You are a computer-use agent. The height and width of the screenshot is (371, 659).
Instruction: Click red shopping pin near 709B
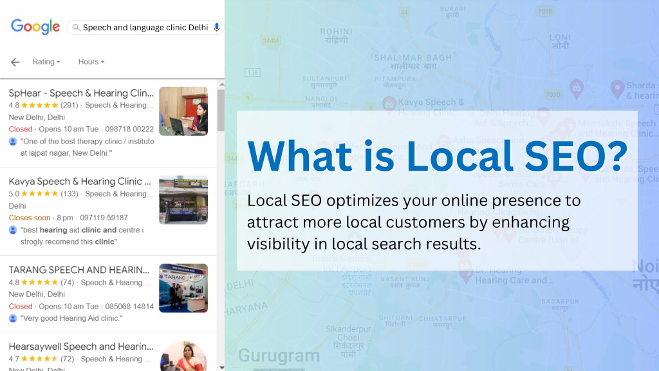(576, 89)
